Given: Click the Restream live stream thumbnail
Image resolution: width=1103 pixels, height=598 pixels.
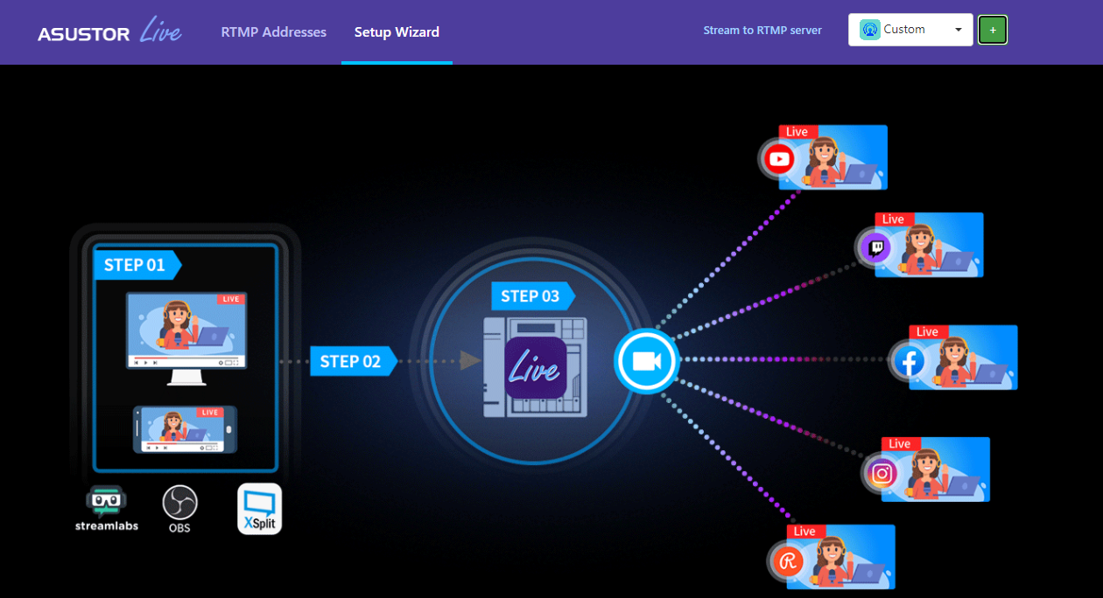Looking at the screenshot, I should point(840,557).
